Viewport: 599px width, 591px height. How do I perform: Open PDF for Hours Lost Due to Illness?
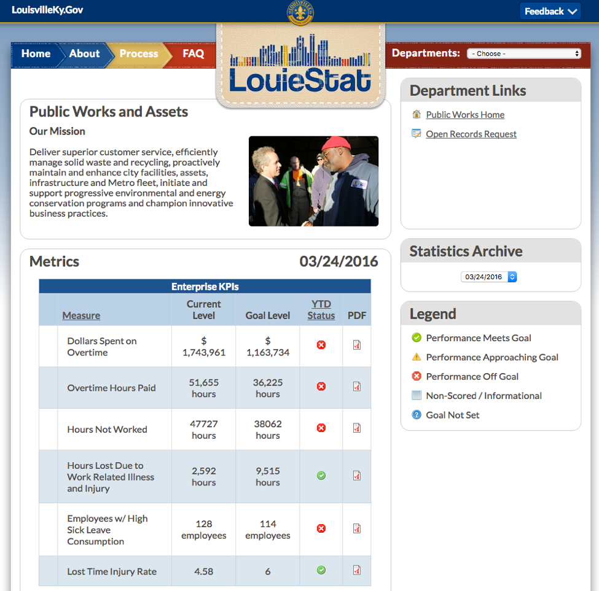click(x=357, y=476)
